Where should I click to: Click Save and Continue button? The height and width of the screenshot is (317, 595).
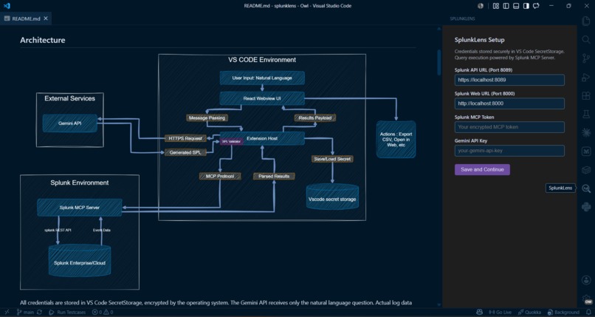(x=482, y=169)
